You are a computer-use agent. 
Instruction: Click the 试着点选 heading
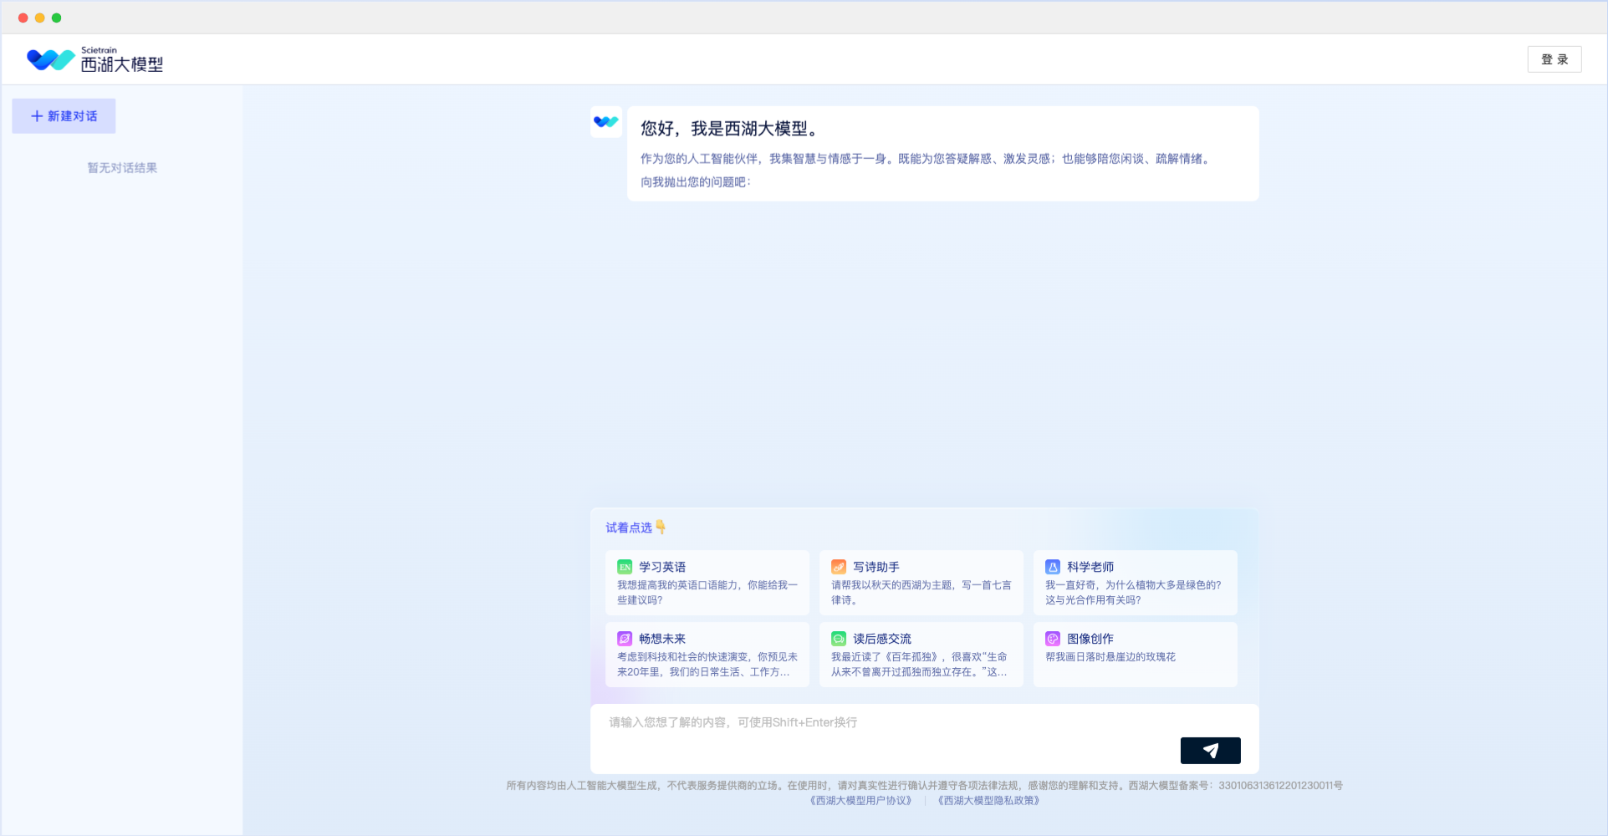coord(629,528)
